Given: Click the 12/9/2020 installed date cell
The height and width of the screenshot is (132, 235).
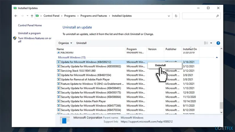Looking at the screenshot, I should point(189,93).
